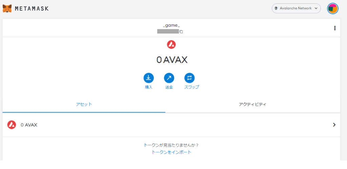Click the _game_ account name
The width and height of the screenshot is (347, 169).
[x=171, y=25]
